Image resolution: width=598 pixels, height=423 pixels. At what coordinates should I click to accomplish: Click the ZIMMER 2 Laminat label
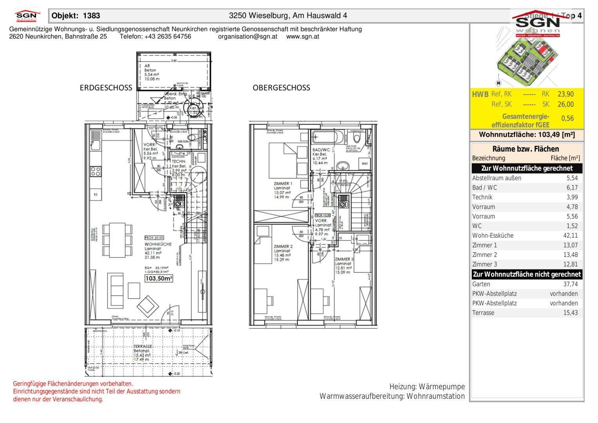(283, 253)
